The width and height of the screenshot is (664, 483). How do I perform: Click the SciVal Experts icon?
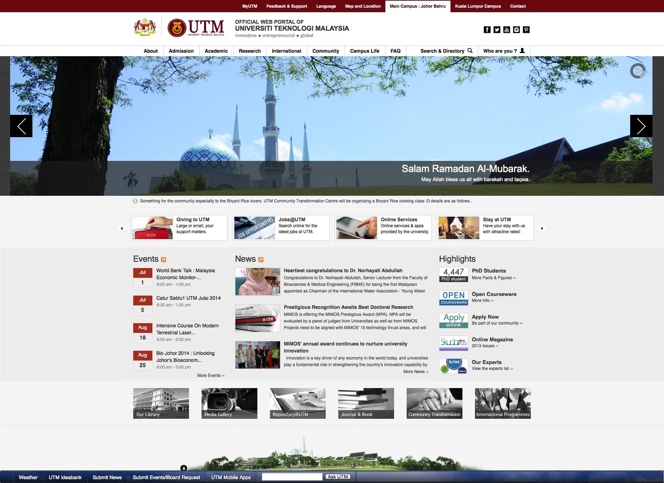pos(453,366)
